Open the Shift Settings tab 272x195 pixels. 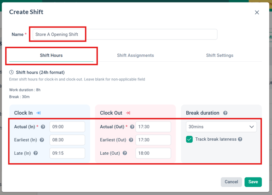point(220,55)
